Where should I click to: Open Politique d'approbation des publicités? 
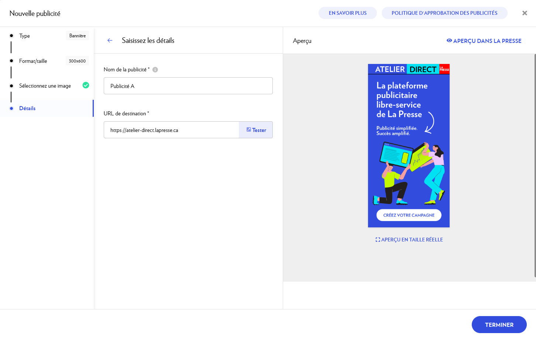(444, 13)
